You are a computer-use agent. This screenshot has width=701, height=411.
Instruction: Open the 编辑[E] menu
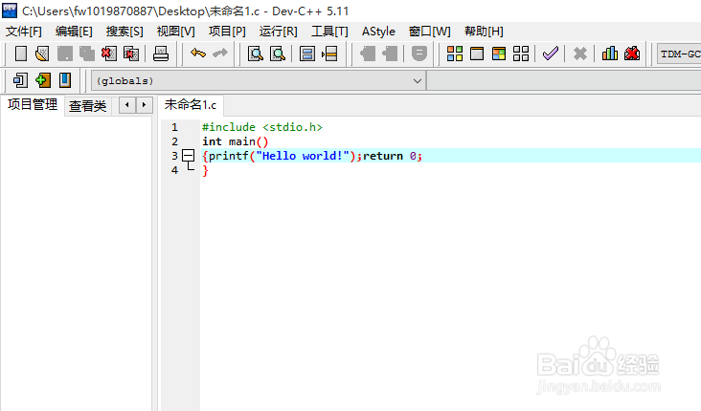coord(74,32)
